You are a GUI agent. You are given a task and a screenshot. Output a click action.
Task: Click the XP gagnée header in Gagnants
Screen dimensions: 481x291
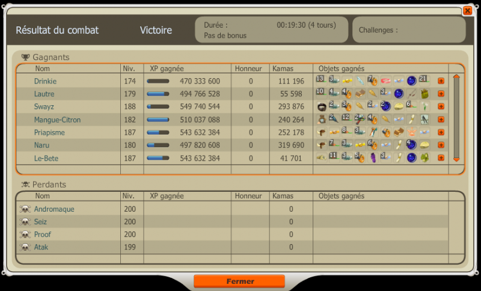point(167,69)
